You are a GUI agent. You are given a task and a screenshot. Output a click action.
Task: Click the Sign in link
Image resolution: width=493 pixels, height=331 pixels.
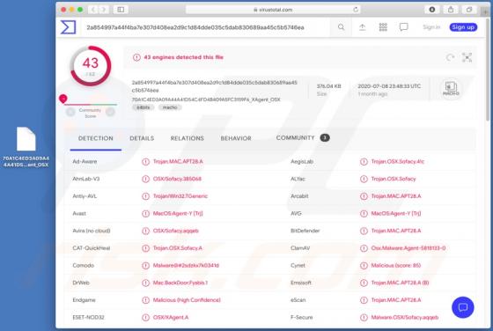click(431, 27)
